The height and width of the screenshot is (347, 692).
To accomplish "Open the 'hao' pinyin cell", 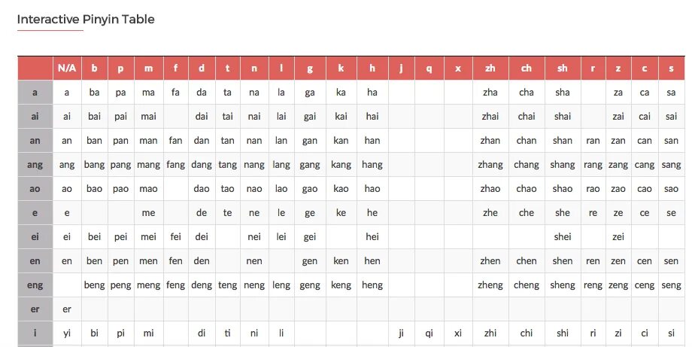I will click(x=372, y=188).
